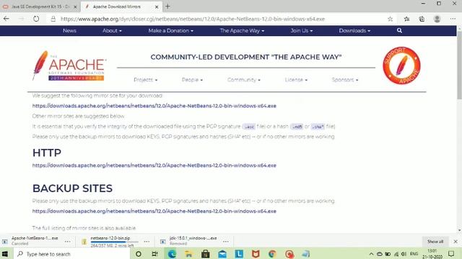This screenshot has width=462, height=259.
Task: Reload the Apache download page
Action: [x=36, y=19]
